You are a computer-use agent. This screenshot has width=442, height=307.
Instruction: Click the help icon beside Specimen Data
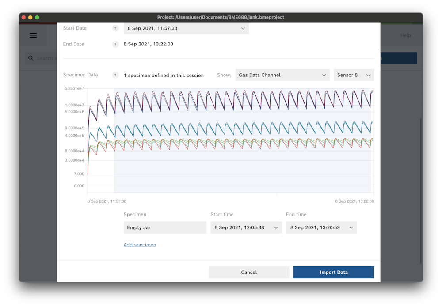[115, 75]
